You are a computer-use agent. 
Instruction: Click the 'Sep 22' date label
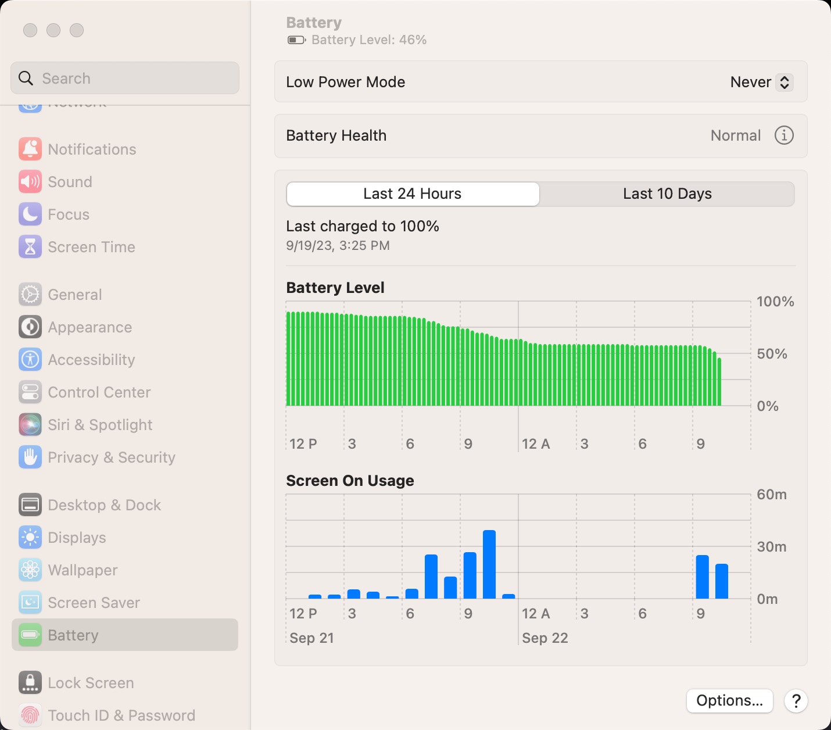click(x=545, y=638)
